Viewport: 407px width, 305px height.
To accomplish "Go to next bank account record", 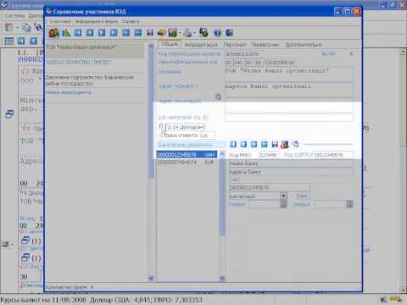I will (x=243, y=144).
